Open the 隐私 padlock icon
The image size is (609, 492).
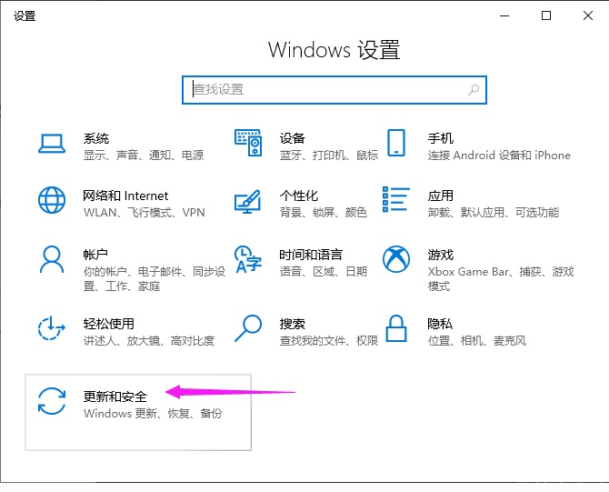click(396, 328)
